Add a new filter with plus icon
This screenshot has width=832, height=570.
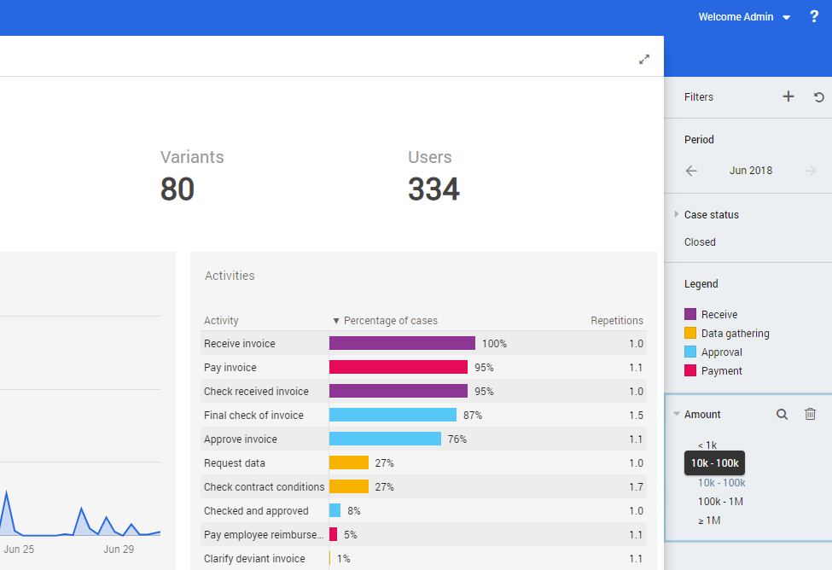[x=788, y=97]
